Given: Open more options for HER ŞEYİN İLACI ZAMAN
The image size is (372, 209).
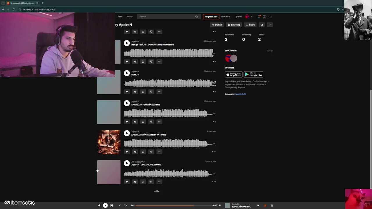Looking at the screenshot, I should pos(159,62).
